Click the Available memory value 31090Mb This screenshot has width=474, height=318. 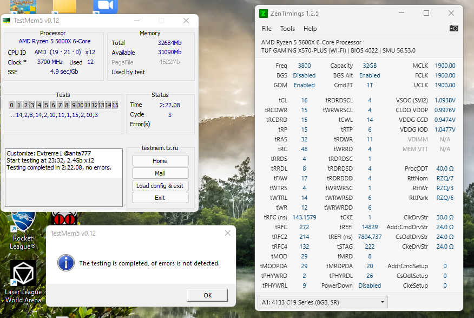coord(169,53)
